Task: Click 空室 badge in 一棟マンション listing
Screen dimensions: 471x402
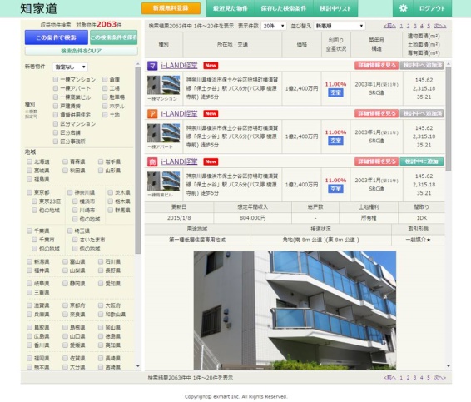Action: click(335, 92)
